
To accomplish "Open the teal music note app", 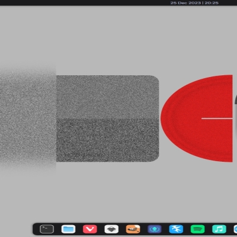I will (x=219, y=229).
